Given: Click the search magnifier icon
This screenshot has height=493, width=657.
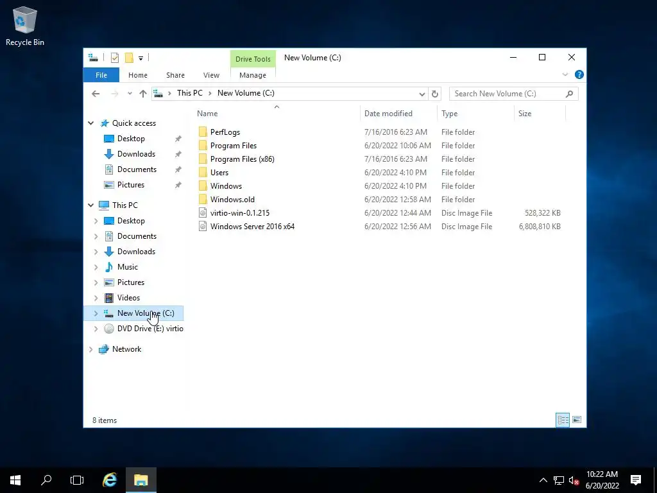Looking at the screenshot, I should point(569,94).
